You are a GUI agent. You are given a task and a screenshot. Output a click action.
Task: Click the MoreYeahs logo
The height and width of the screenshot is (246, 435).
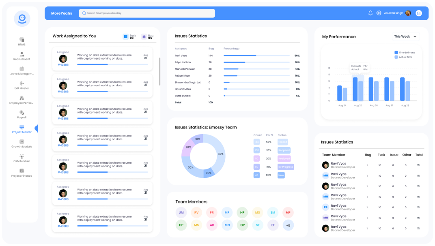(61, 13)
